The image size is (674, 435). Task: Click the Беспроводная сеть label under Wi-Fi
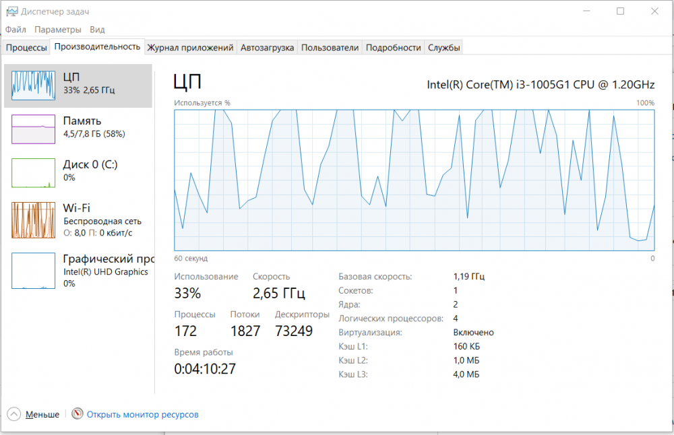(x=102, y=221)
